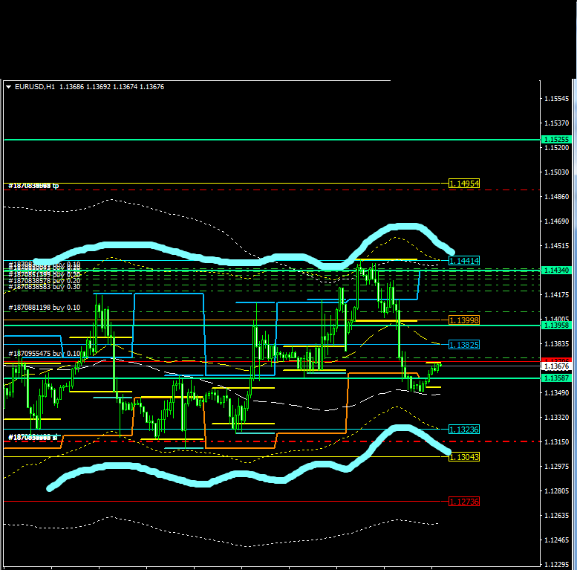Click the green 1.13587 price tag
The height and width of the screenshot is (570, 577).
click(x=556, y=378)
